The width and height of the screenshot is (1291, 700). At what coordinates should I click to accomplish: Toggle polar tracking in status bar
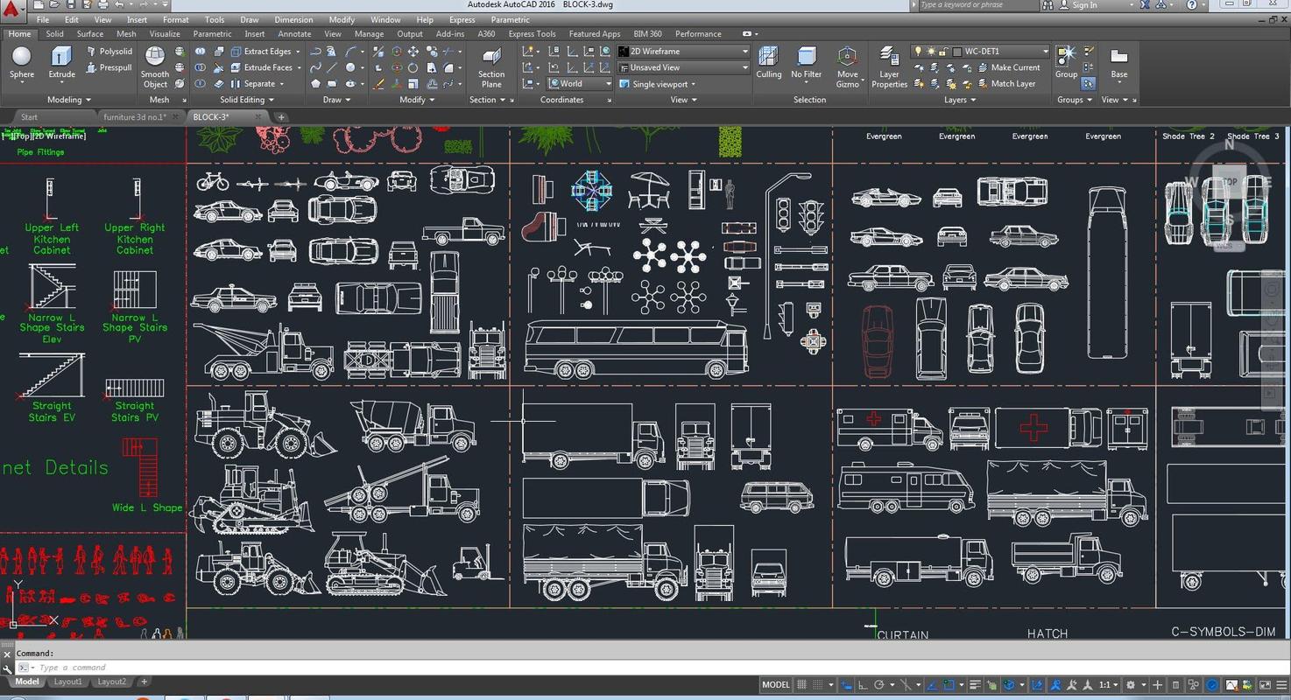(879, 685)
